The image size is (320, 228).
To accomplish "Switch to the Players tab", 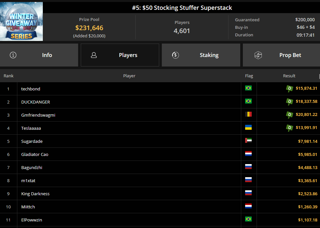I will 120,55.
